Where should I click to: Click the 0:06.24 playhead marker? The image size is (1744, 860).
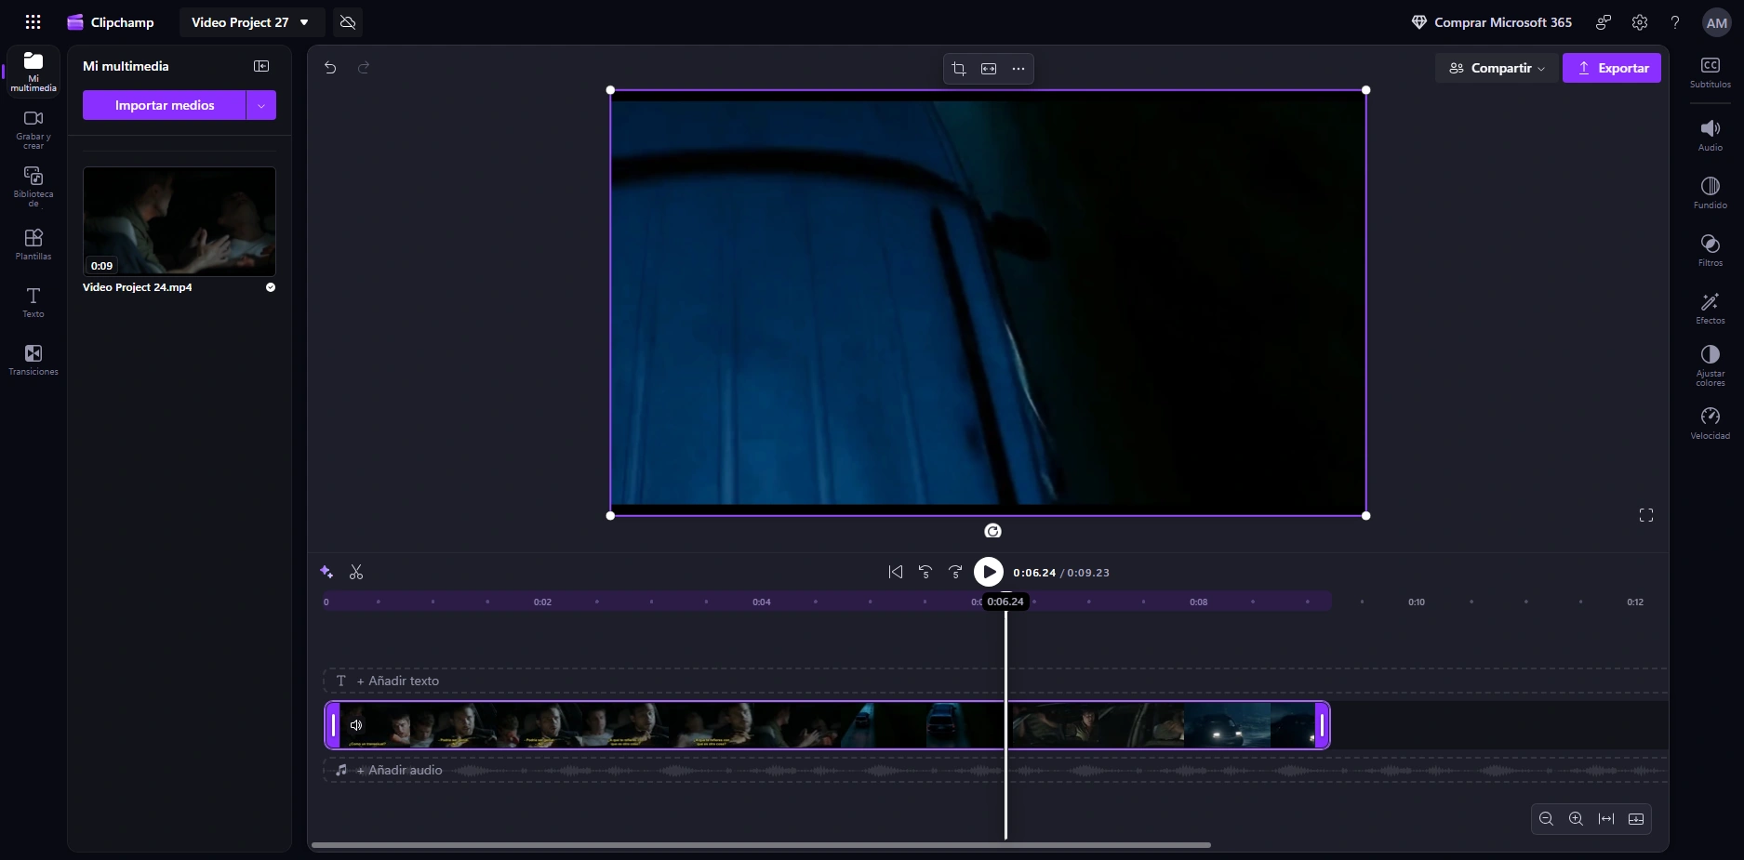(1005, 602)
